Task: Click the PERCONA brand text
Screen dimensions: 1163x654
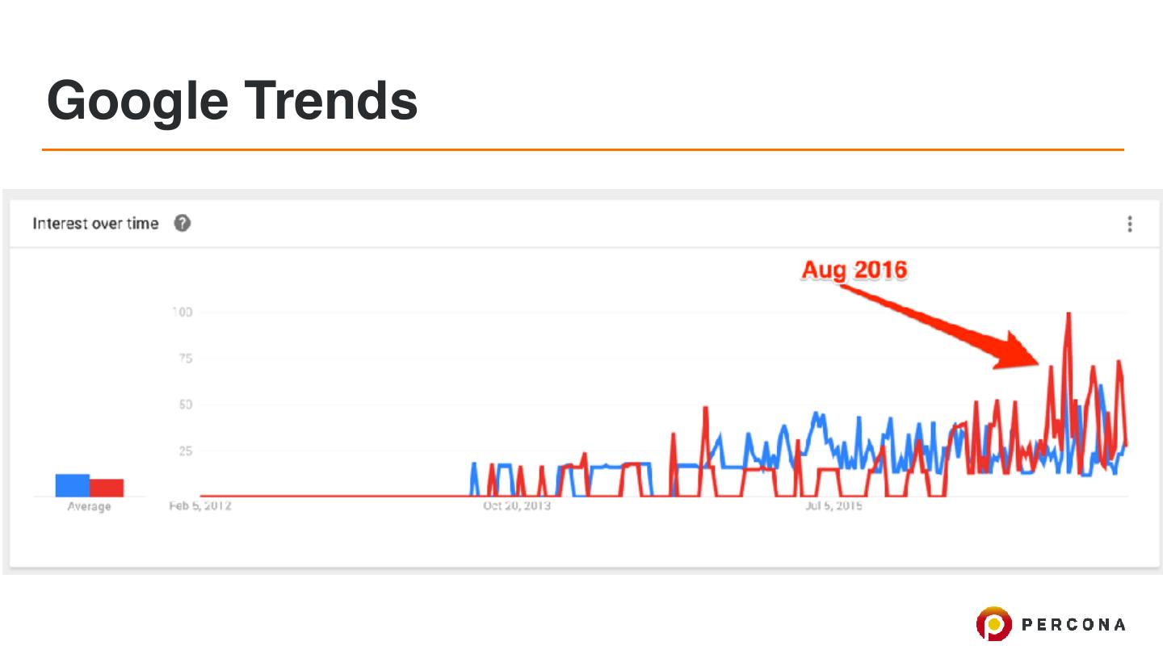Action: tap(1073, 624)
